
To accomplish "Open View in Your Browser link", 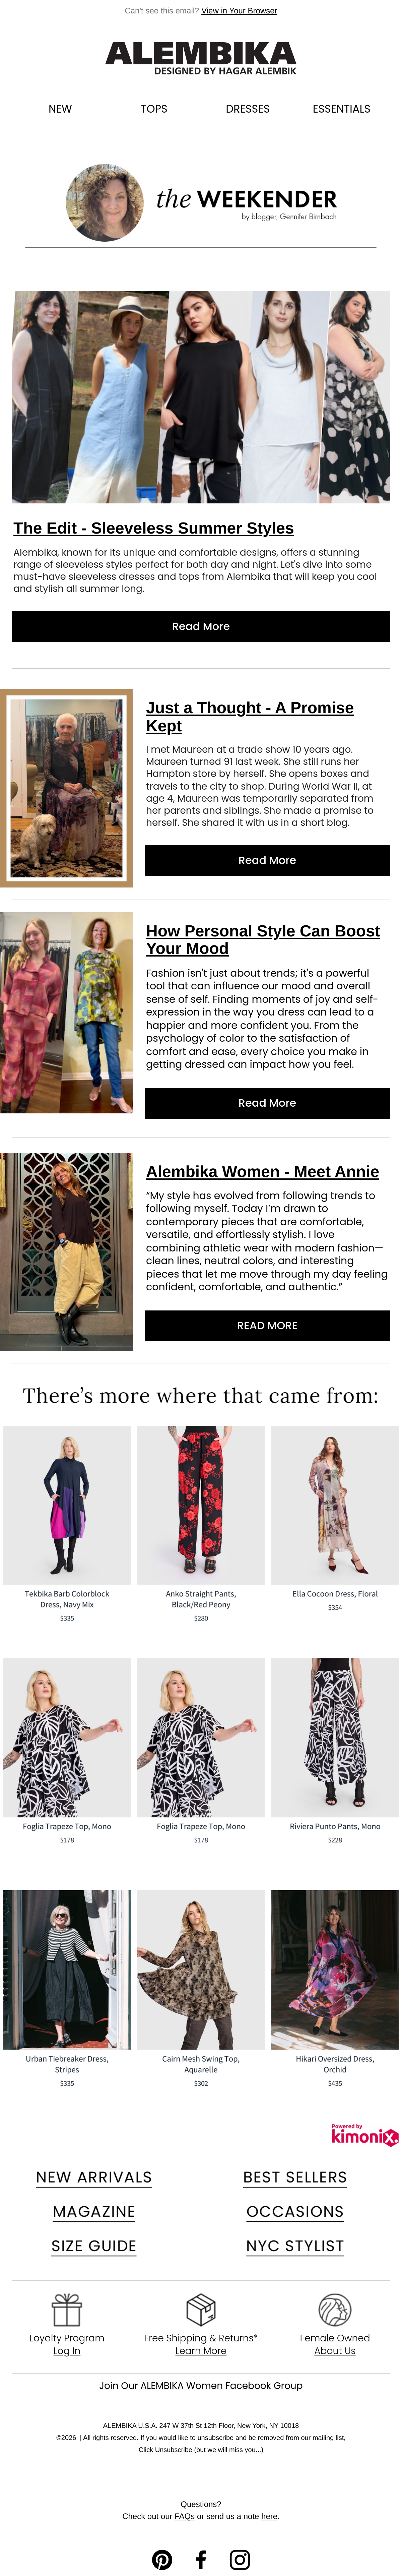I will [x=239, y=11].
